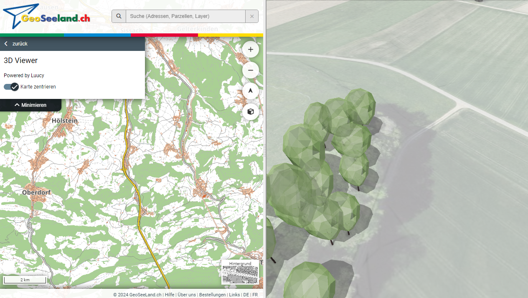The width and height of the screenshot is (528, 298).
Task: Open the Hintergrund background selector
Action: (x=240, y=273)
